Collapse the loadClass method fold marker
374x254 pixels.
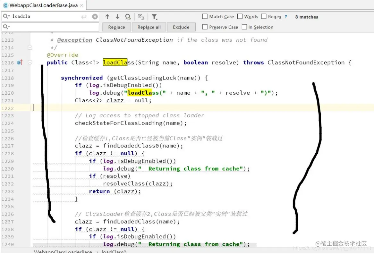(30, 63)
